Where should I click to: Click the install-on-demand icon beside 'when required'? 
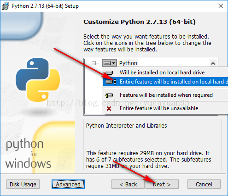tap(109, 95)
